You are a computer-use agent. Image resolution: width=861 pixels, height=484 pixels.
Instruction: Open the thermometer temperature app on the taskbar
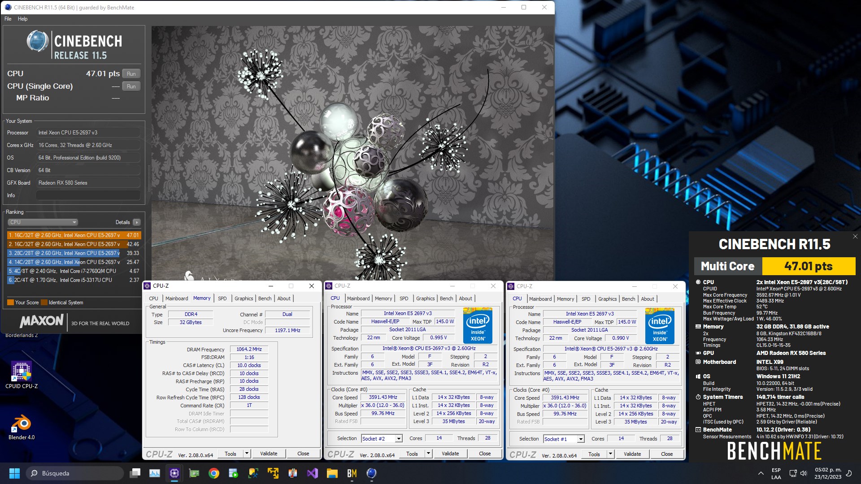[293, 473]
